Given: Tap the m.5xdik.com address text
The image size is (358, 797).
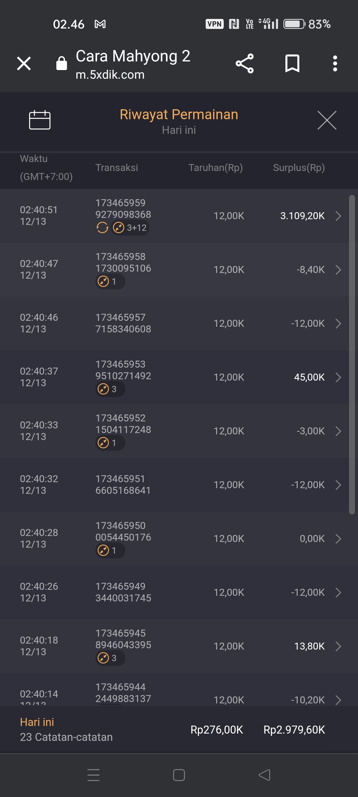Looking at the screenshot, I should click(110, 75).
